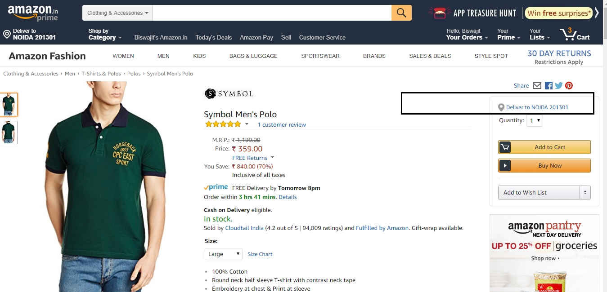Click the orange search magnifier button
Viewport: 607px width, 292px height.
pyautogui.click(x=401, y=13)
